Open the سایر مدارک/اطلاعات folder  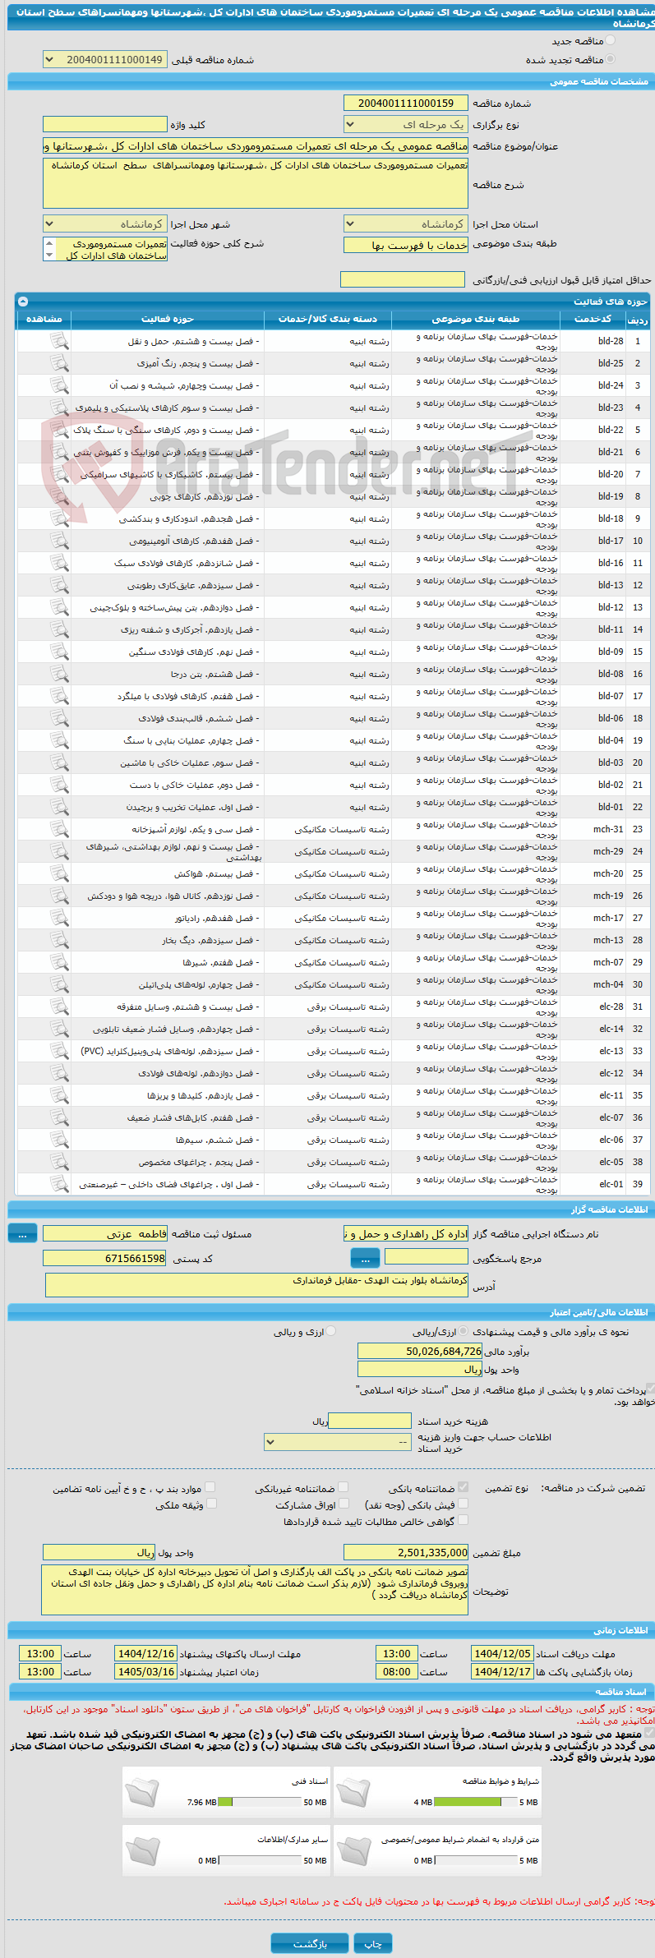(143, 1852)
